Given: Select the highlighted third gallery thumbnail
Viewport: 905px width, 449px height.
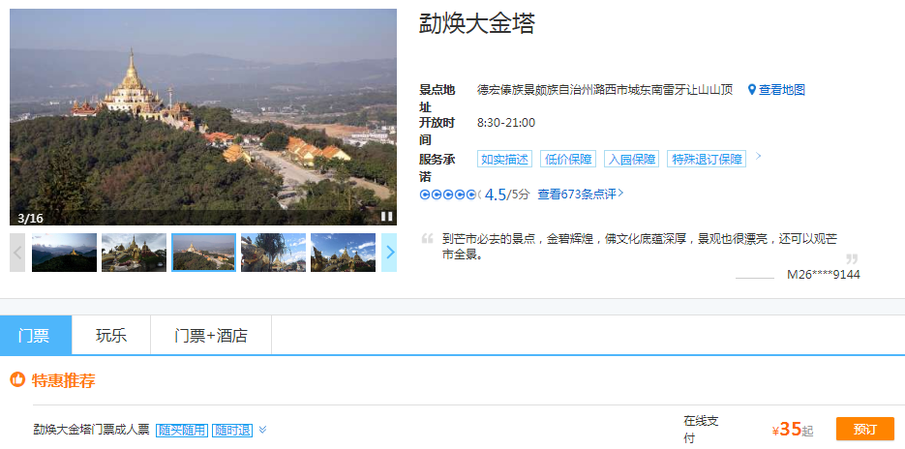Looking at the screenshot, I should [x=203, y=253].
